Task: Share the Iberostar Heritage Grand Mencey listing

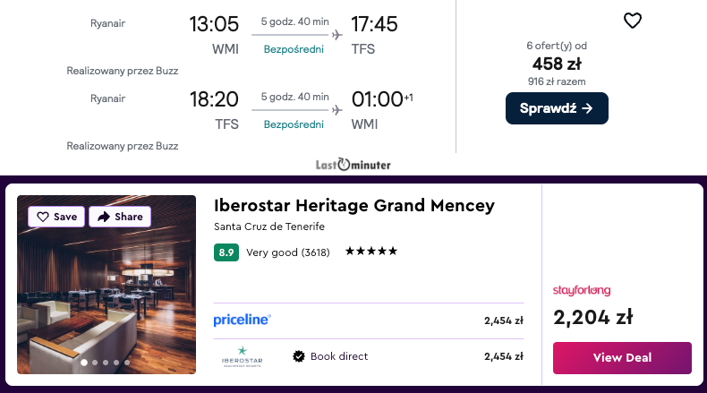Action: 120,217
